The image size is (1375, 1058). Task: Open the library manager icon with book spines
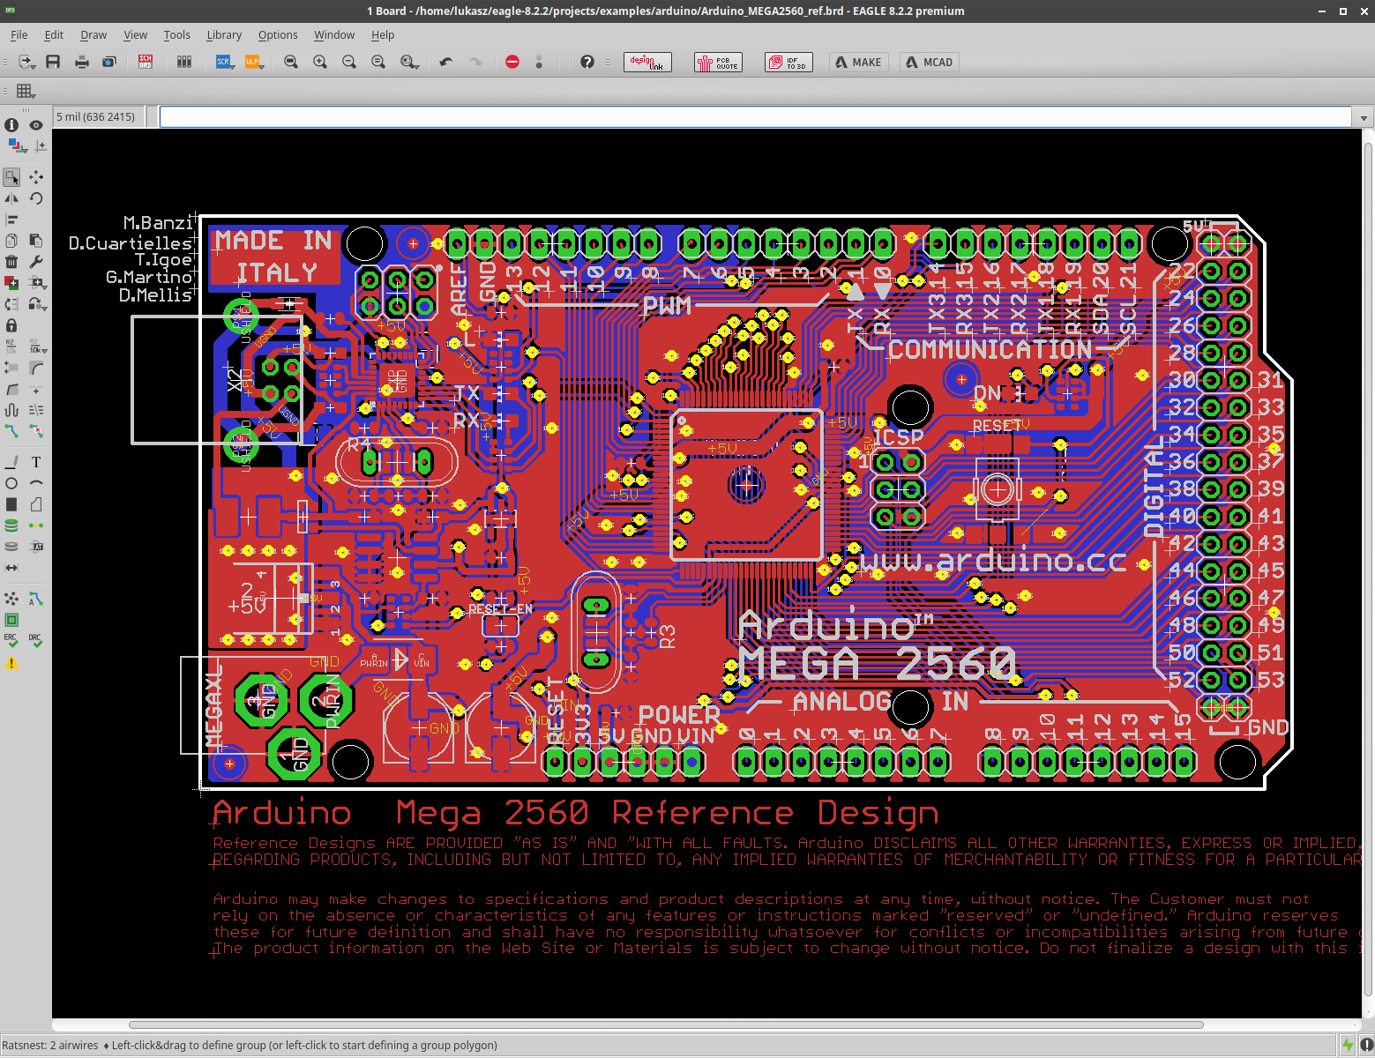point(184,62)
